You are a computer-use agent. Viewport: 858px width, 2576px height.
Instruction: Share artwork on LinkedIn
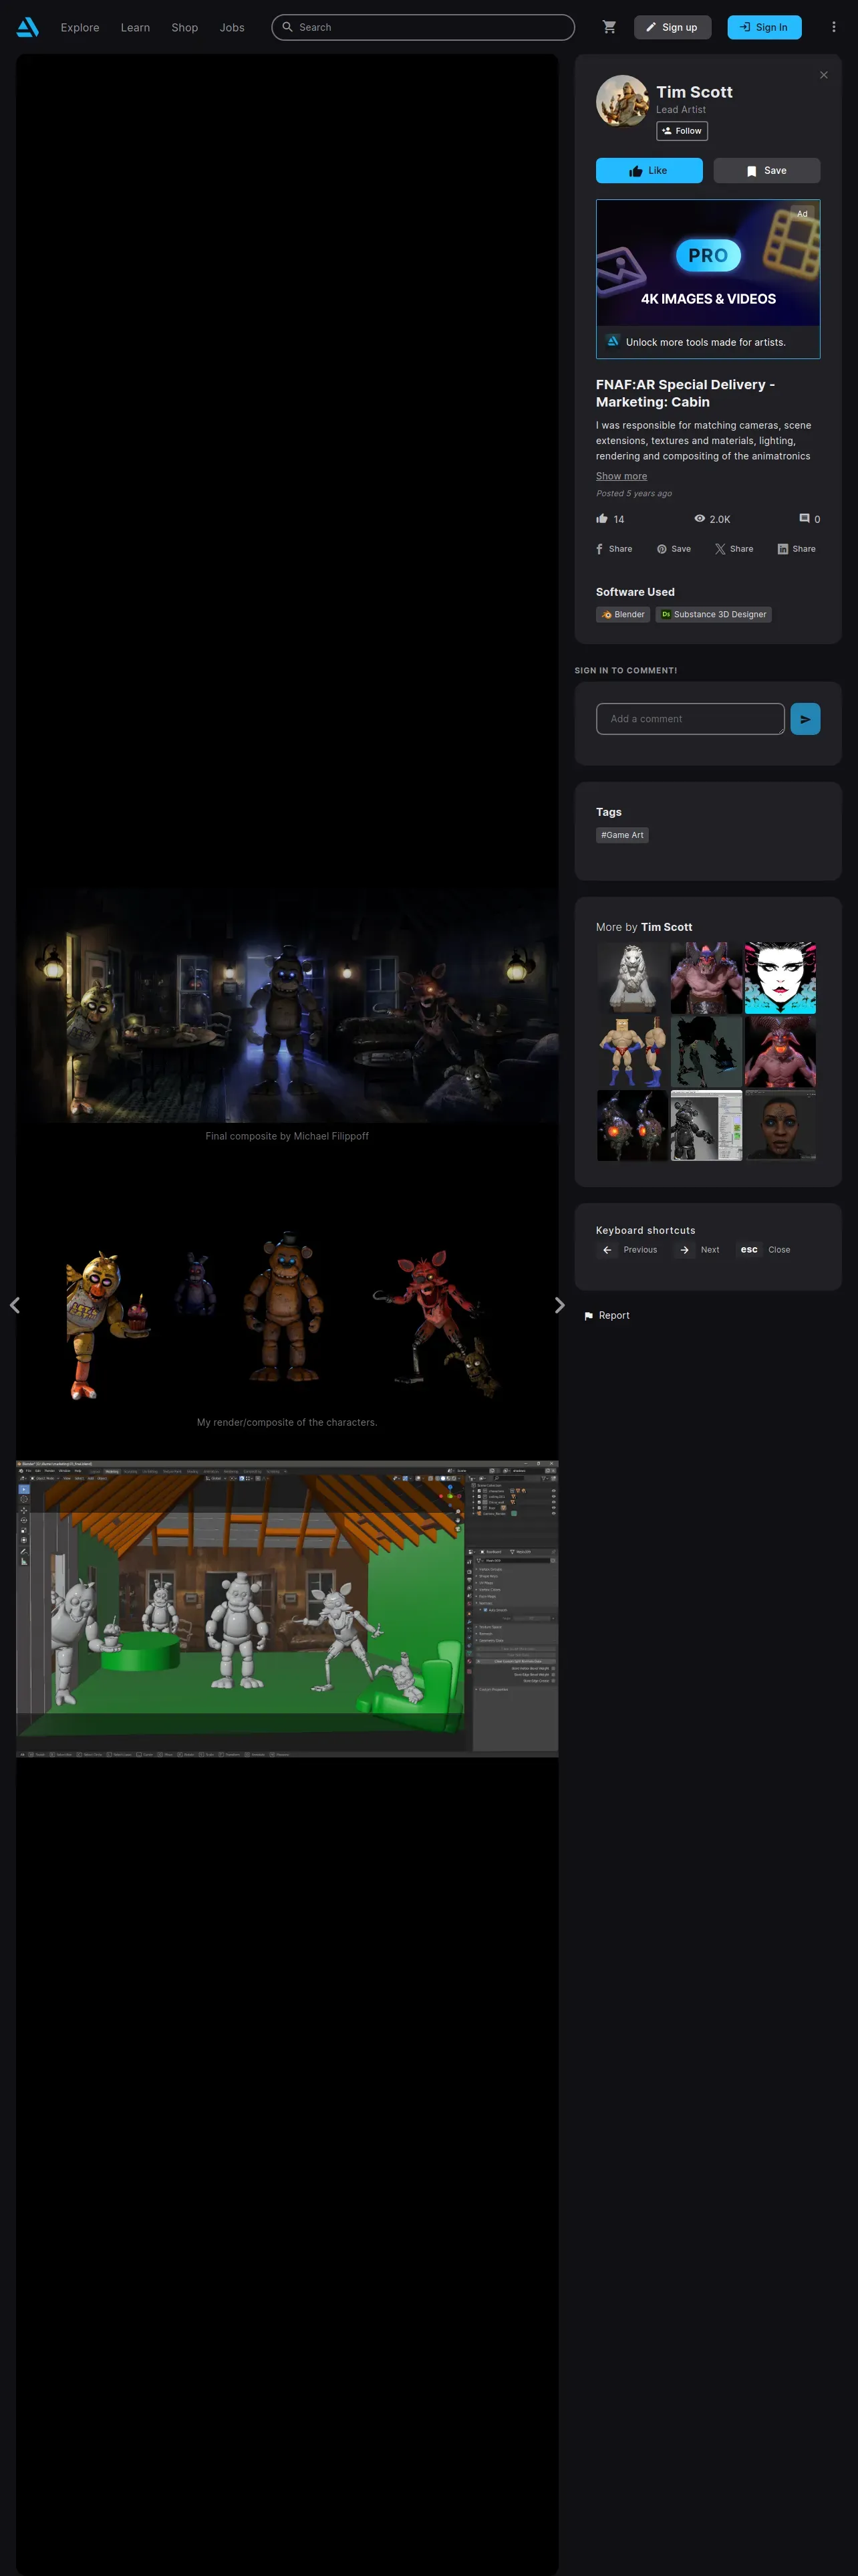(796, 549)
